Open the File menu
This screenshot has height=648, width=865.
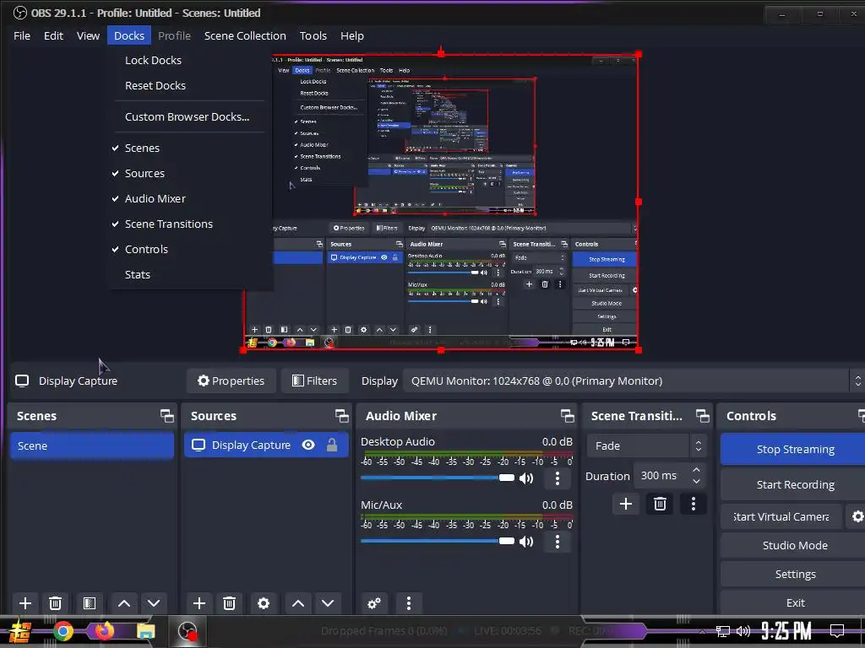[22, 35]
